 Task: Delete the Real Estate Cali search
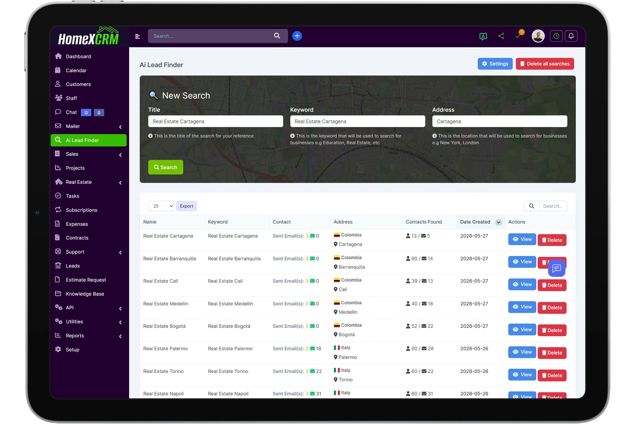pyautogui.click(x=552, y=285)
